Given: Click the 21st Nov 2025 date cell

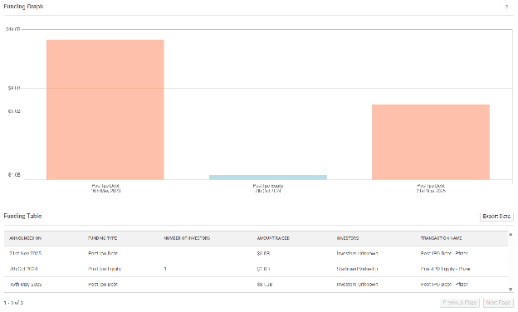Looking at the screenshot, I should point(26,254).
